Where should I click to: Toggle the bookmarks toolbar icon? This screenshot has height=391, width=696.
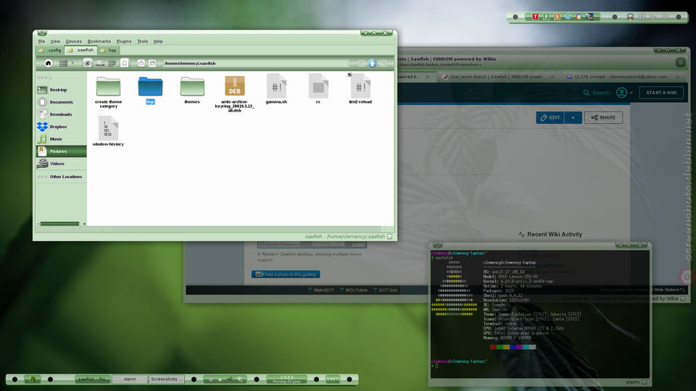point(125,64)
